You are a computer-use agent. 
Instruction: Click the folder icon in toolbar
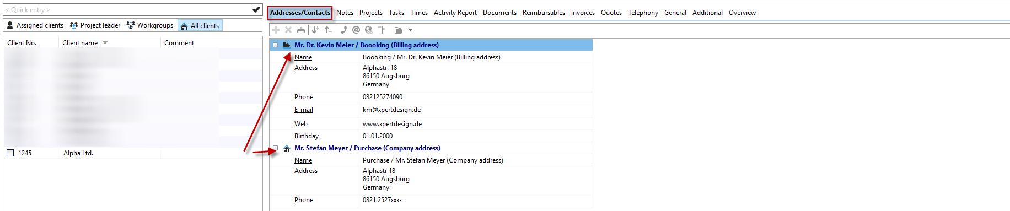398,30
